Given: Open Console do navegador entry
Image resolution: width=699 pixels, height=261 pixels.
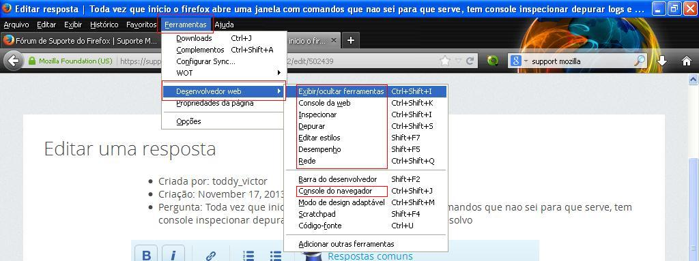Looking at the screenshot, I should [x=366, y=191].
